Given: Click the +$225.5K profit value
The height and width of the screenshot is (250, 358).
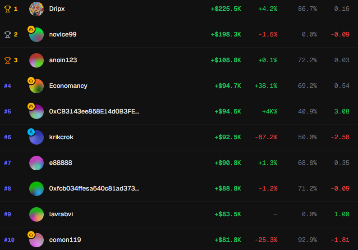Looking at the screenshot, I should coord(226,9).
